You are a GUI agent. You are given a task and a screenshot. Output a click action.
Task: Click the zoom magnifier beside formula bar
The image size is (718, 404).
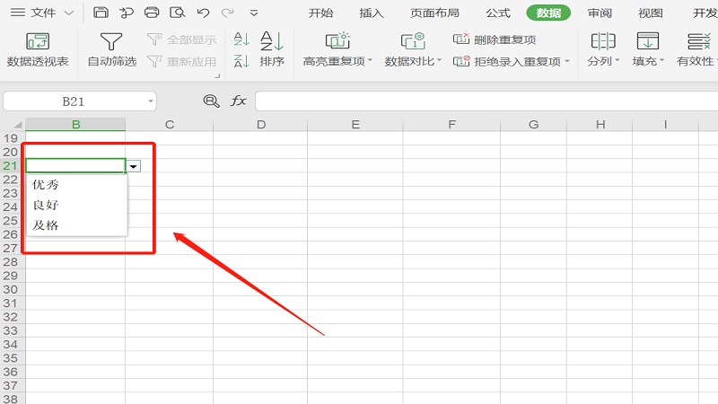(211, 101)
